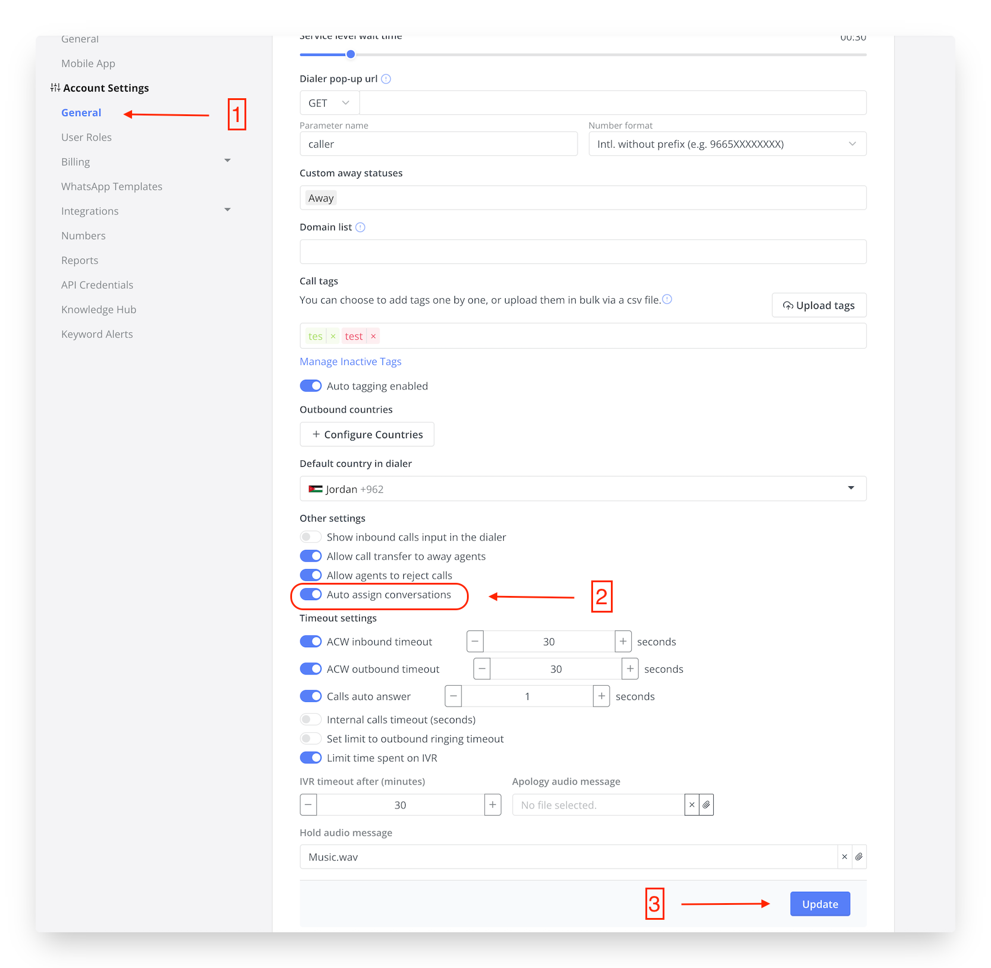Open the Number format dropdown
Image resolution: width=991 pixels, height=968 pixels.
pyautogui.click(x=727, y=144)
